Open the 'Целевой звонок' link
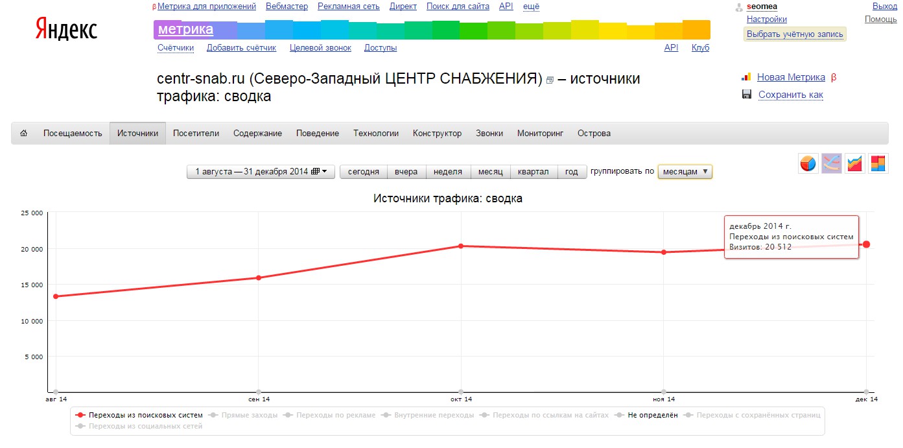Screen dimensions: 903x448 click(320, 48)
